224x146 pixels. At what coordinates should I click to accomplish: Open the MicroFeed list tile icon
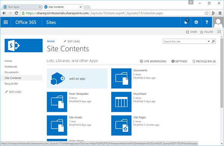click(x=121, y=102)
